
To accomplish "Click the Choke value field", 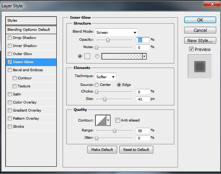I will tap(143, 92).
